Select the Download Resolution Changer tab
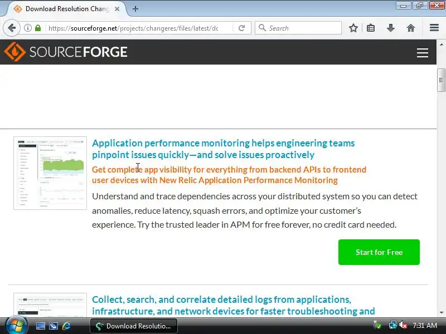Image resolution: width=446 pixels, height=334 pixels. point(66,9)
